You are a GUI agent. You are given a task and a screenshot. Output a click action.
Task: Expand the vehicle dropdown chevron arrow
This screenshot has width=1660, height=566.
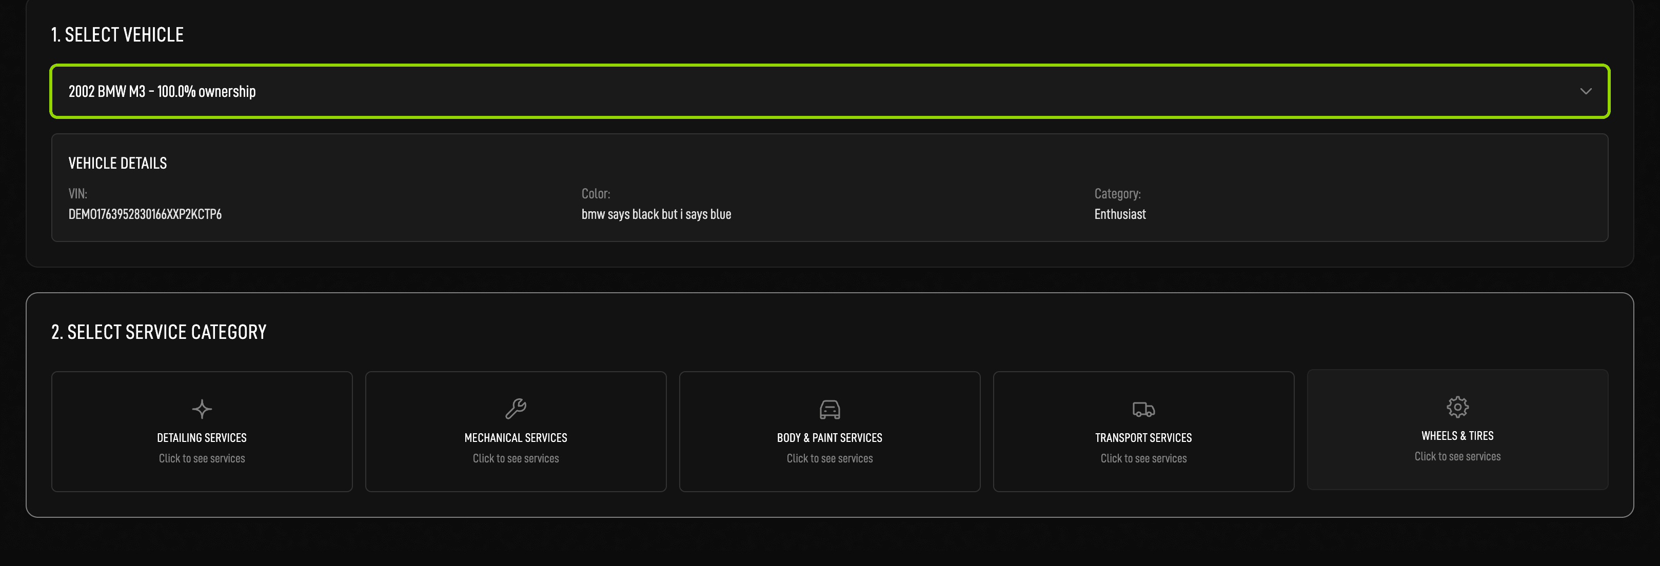(x=1585, y=91)
